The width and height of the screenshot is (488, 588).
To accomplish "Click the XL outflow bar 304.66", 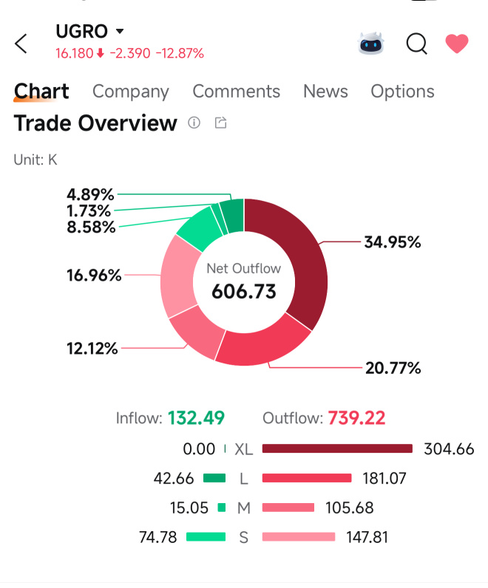I will point(337,448).
